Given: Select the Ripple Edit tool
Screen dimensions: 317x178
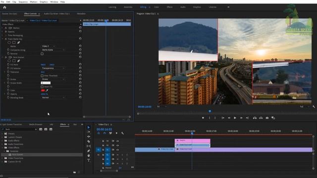Looking at the screenshot, I should point(89,136).
